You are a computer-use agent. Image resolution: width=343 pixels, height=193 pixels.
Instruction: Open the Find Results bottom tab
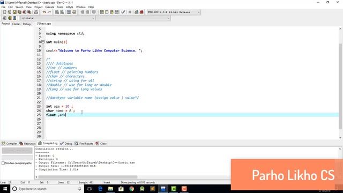(x=84, y=144)
